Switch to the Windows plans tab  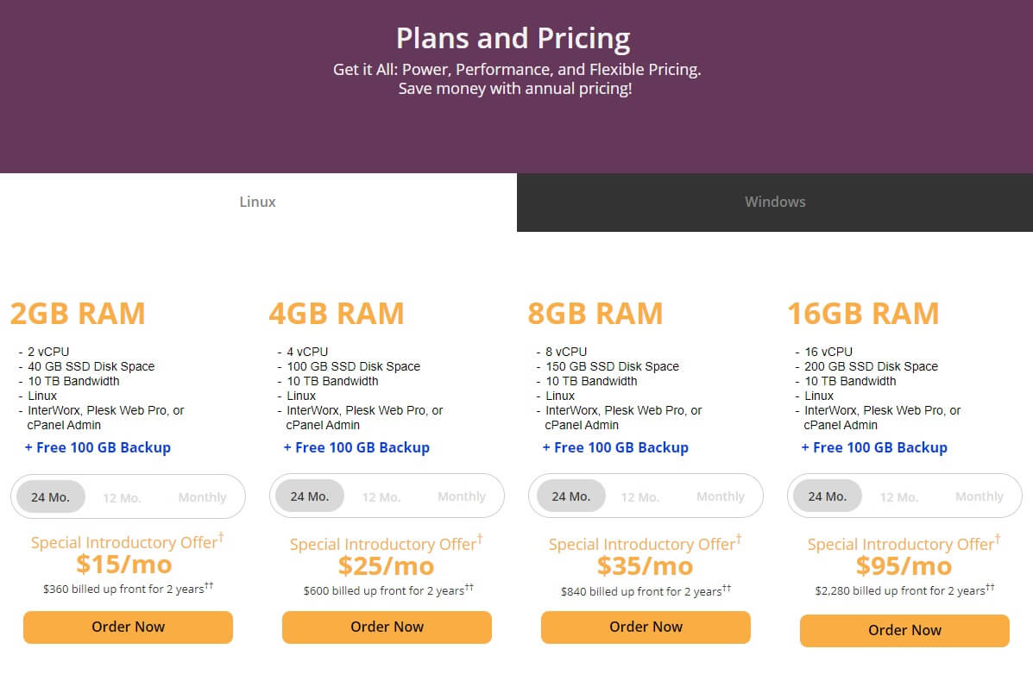775,203
